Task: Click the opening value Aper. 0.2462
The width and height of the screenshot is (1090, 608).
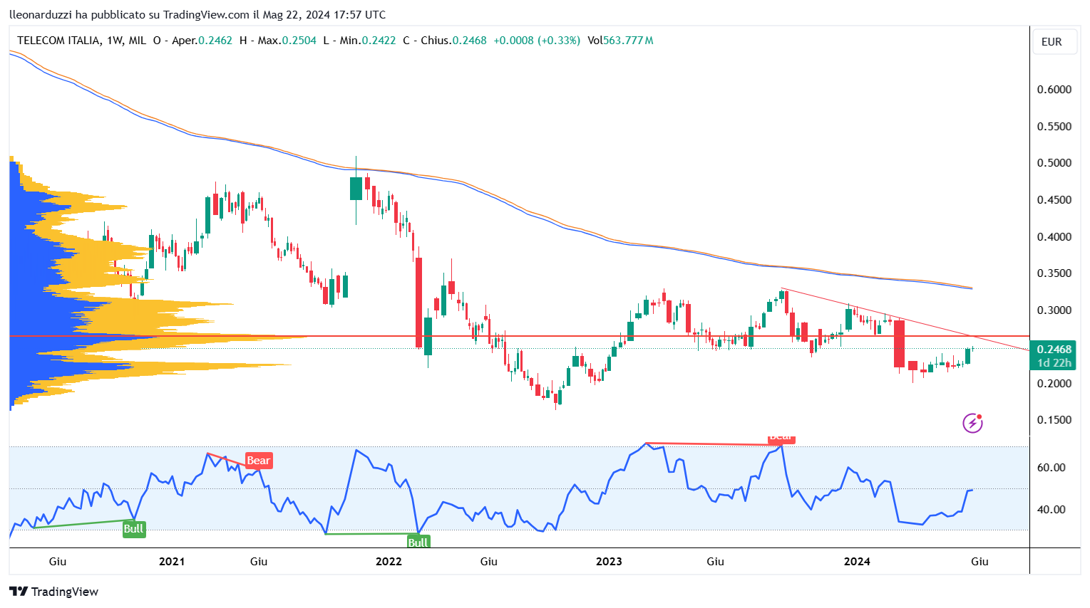Action: [x=192, y=41]
